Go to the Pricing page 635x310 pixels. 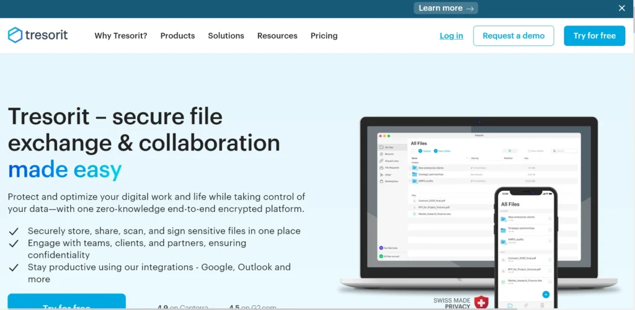(x=324, y=36)
